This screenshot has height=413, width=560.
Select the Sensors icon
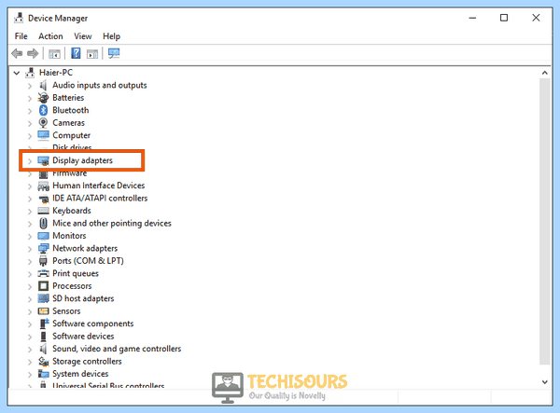(43, 311)
